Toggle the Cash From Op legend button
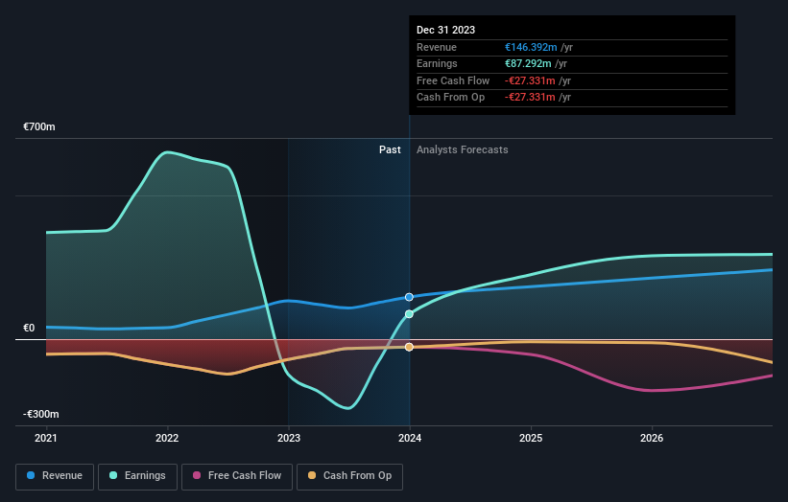 pyautogui.click(x=349, y=476)
